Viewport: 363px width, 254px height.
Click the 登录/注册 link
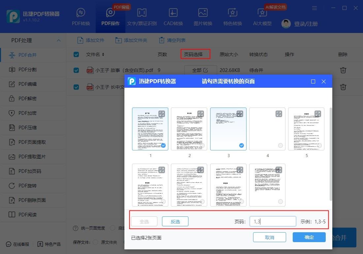[x=306, y=24]
